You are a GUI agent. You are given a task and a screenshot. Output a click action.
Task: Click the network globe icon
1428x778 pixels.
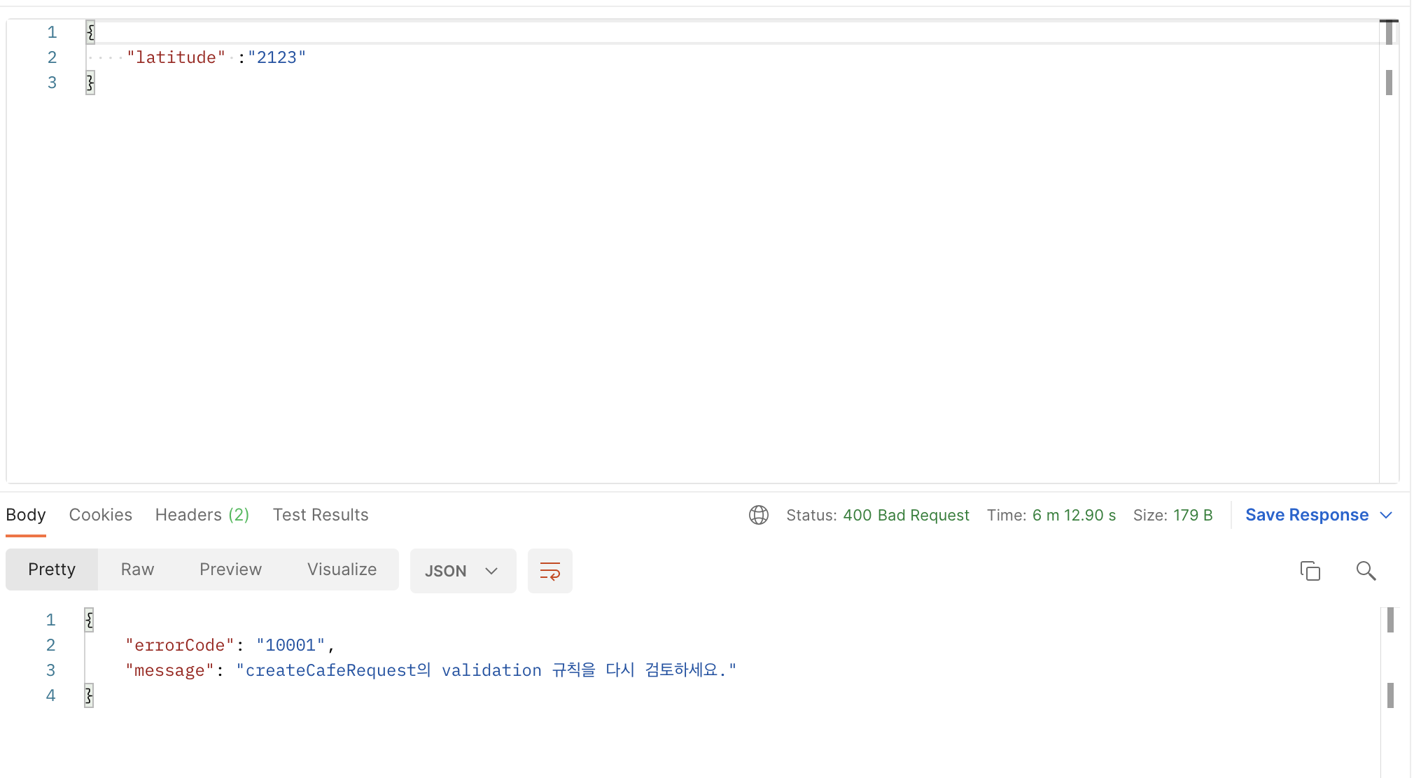(x=758, y=515)
